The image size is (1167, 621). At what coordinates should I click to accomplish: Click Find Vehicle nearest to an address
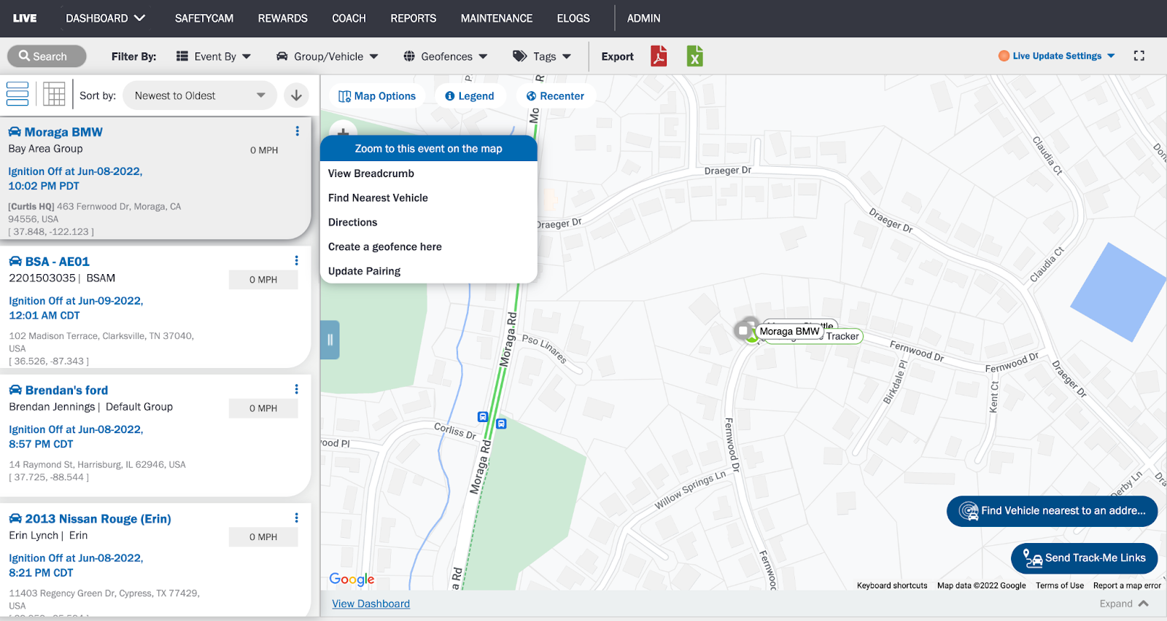[x=1052, y=511]
